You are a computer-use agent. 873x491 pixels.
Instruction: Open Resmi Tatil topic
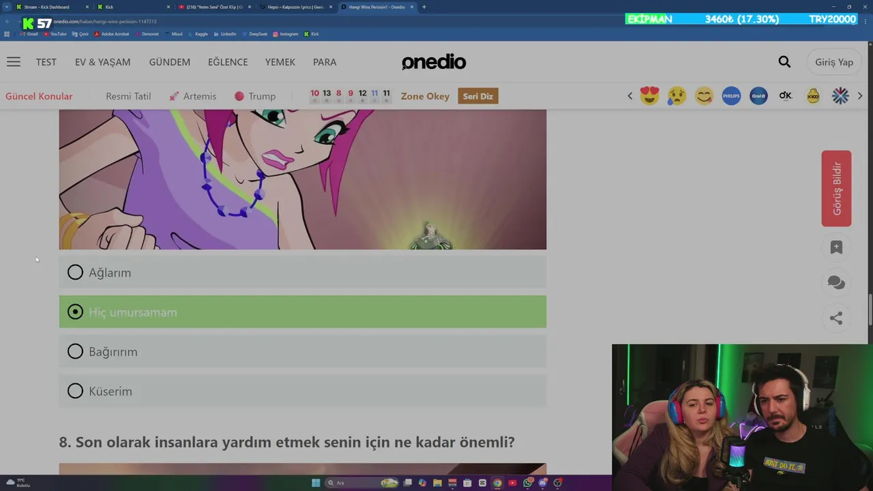coord(128,96)
